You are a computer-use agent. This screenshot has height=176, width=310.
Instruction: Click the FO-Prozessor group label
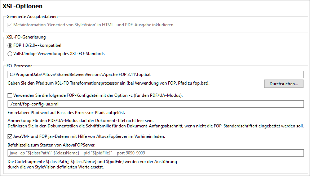pyautogui.click(x=19, y=66)
